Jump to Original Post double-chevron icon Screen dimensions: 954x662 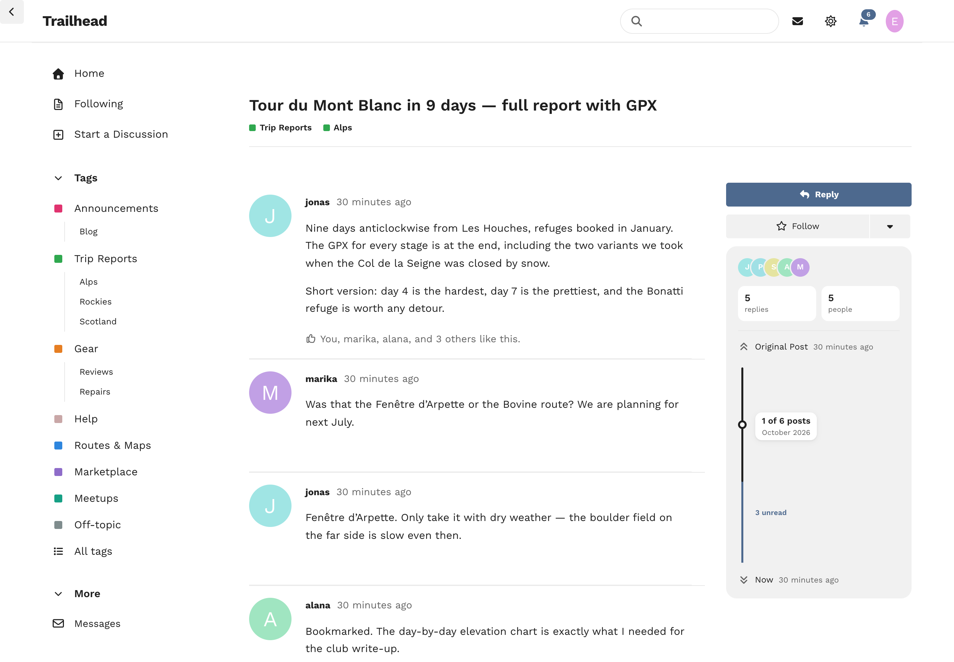pos(744,347)
